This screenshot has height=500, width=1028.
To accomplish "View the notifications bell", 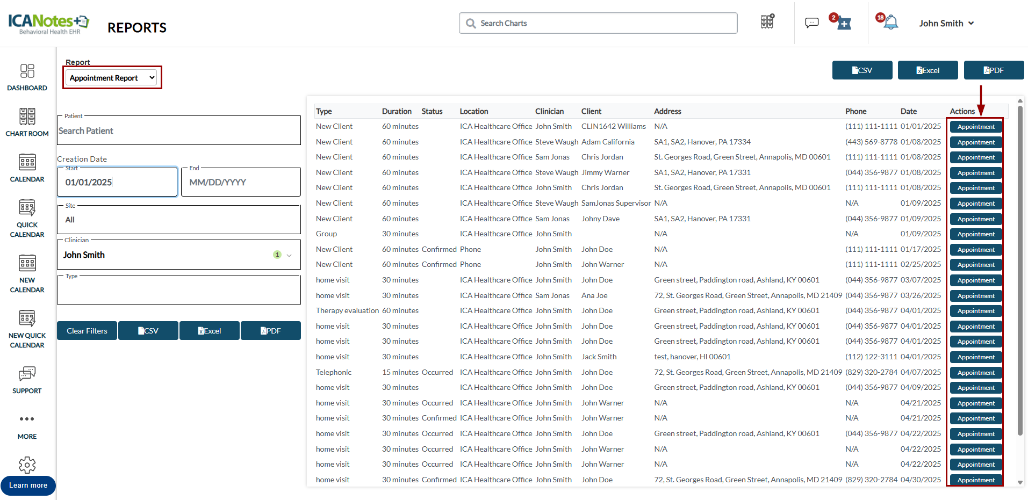I will coord(890,23).
